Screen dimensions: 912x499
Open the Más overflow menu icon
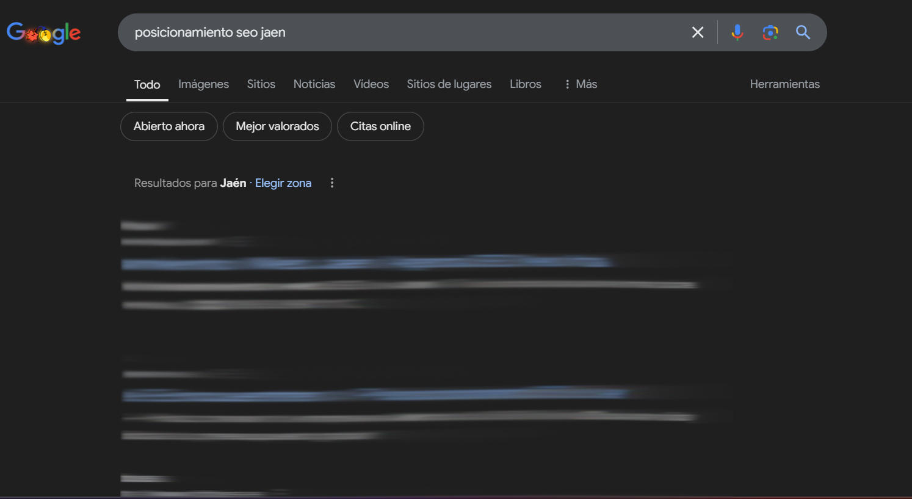(x=566, y=84)
